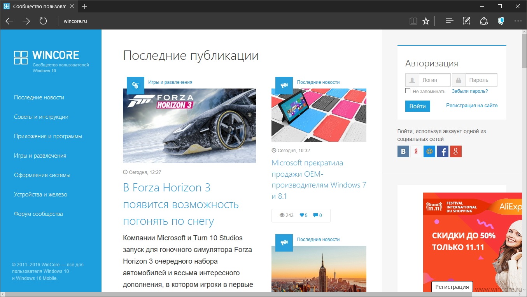527x297 pixels.
Task: Click into the Логин field
Action: coord(435,80)
